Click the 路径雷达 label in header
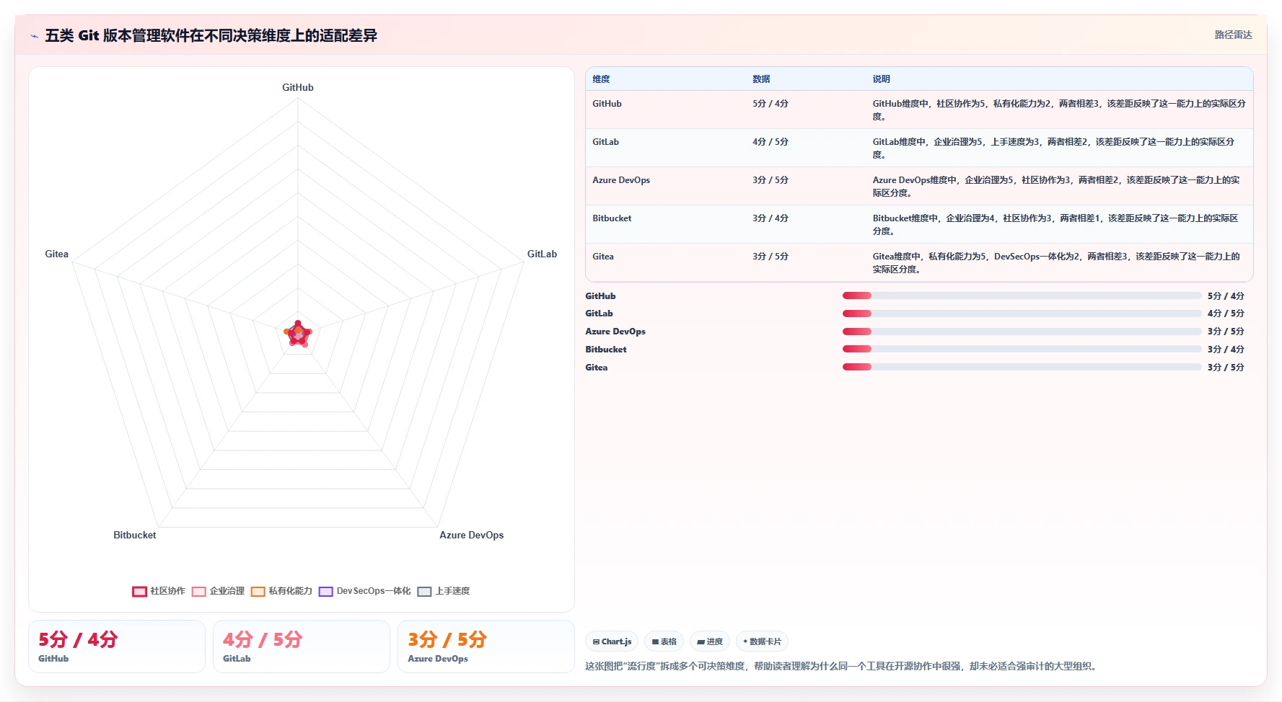The width and height of the screenshot is (1282, 702). 1233,35
